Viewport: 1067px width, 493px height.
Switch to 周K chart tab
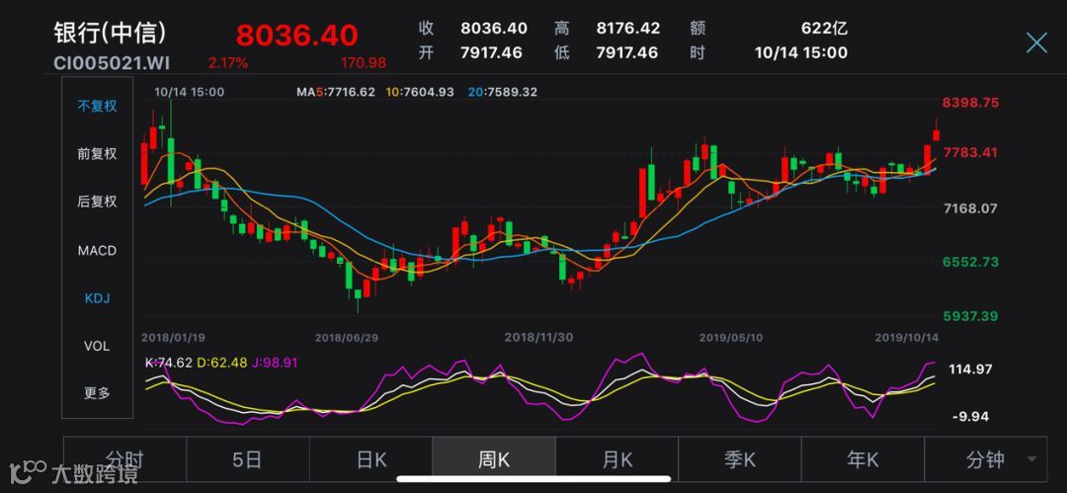tap(494, 459)
